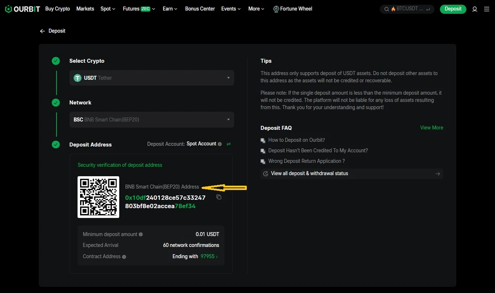
Task: Expand the More menu
Action: click(257, 9)
